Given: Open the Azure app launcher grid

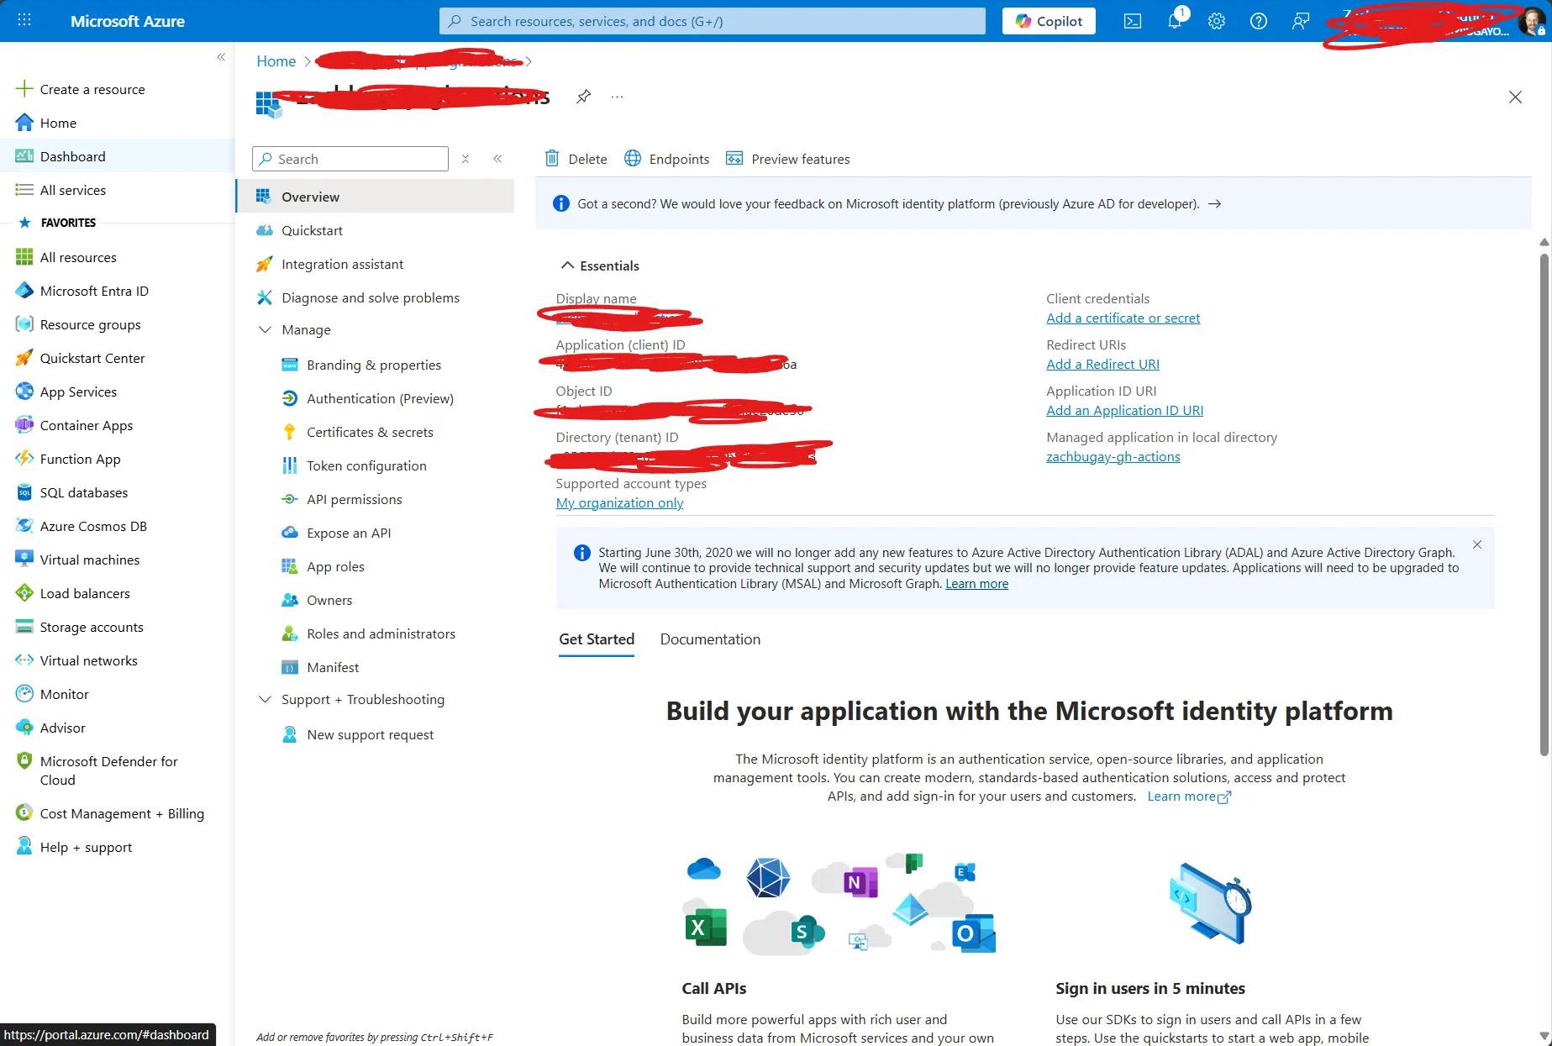Looking at the screenshot, I should click(24, 20).
